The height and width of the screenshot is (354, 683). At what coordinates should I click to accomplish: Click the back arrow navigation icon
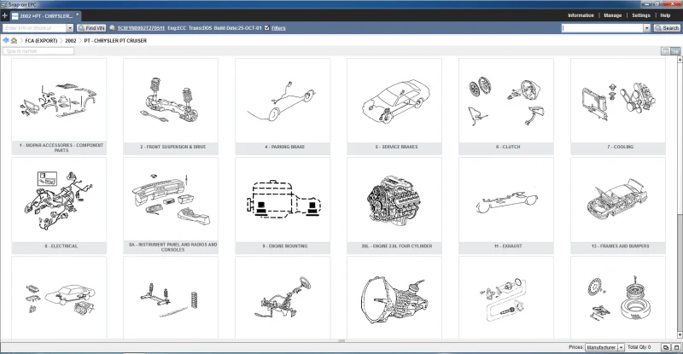(x=5, y=40)
